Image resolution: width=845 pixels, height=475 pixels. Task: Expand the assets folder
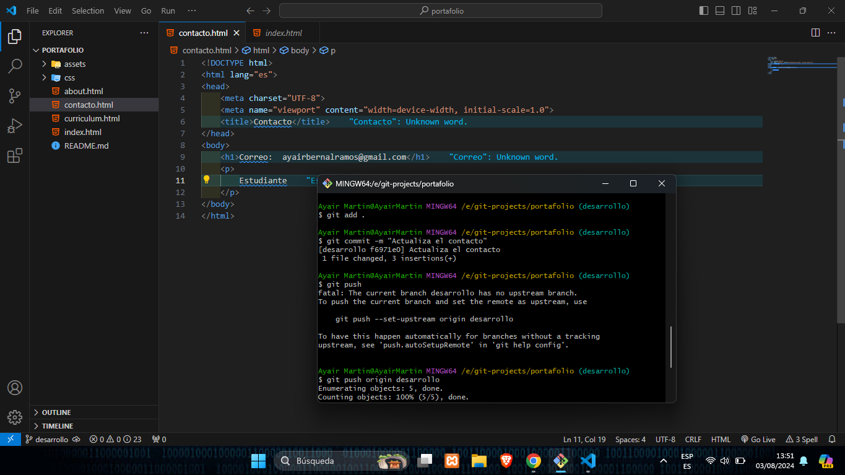[94, 64]
